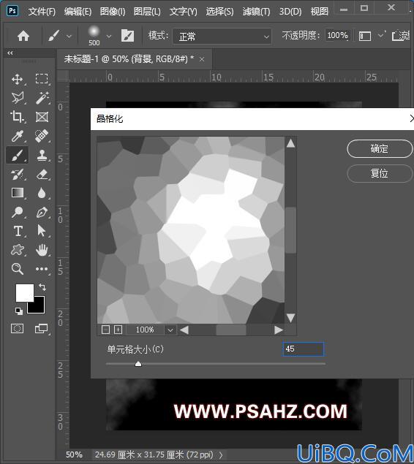Image resolution: width=414 pixels, height=464 pixels.
Task: Open the 文件(F) menu
Action: tap(42, 12)
